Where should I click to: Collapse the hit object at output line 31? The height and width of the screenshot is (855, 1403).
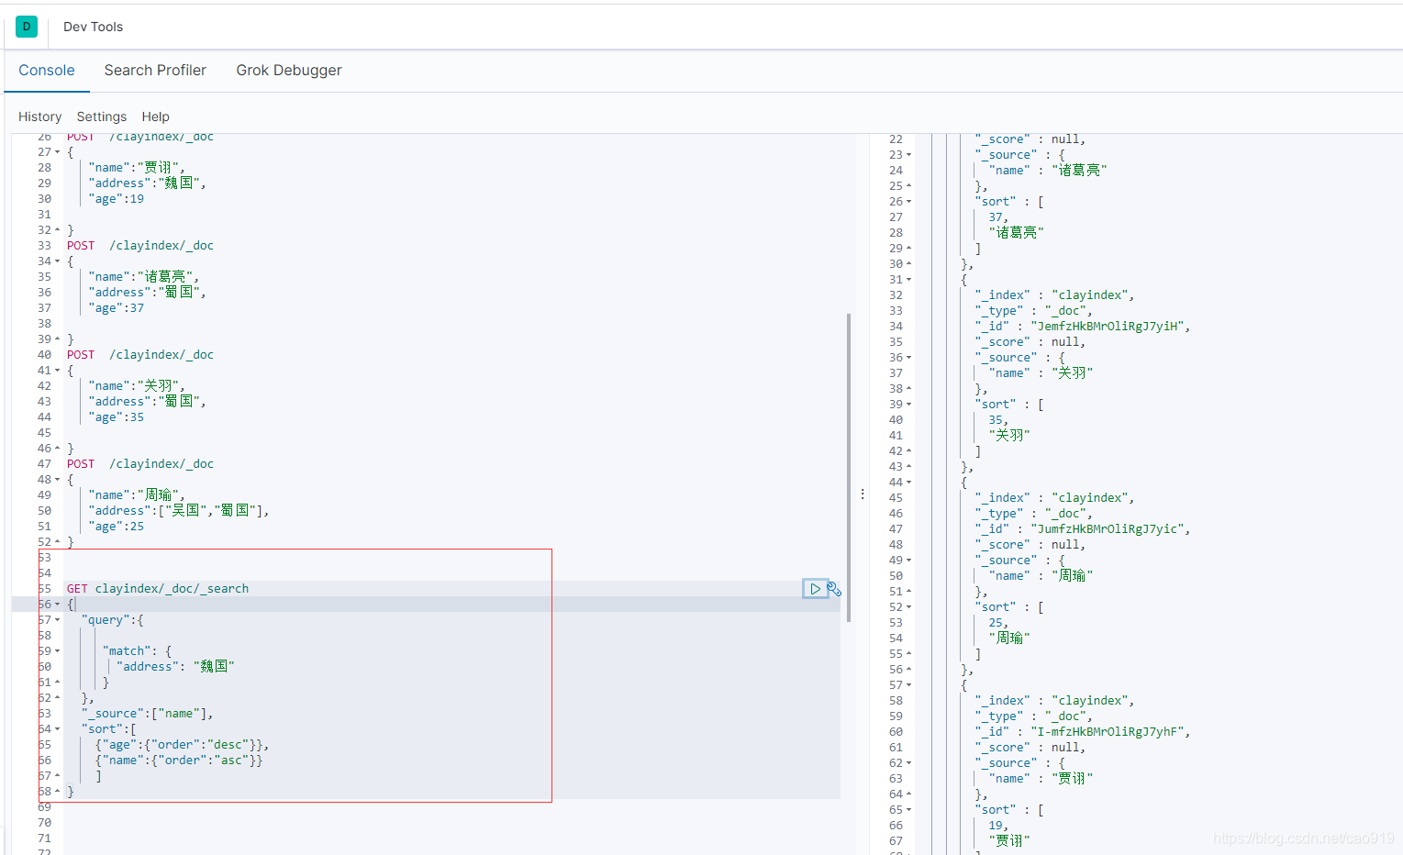pos(909,280)
